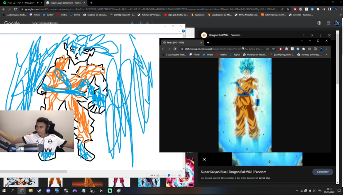
Task: Zoom in with the plus button in the drawing window
Action: pos(179,175)
